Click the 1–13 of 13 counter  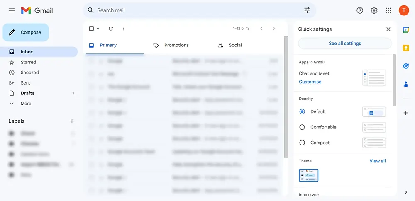click(x=241, y=28)
